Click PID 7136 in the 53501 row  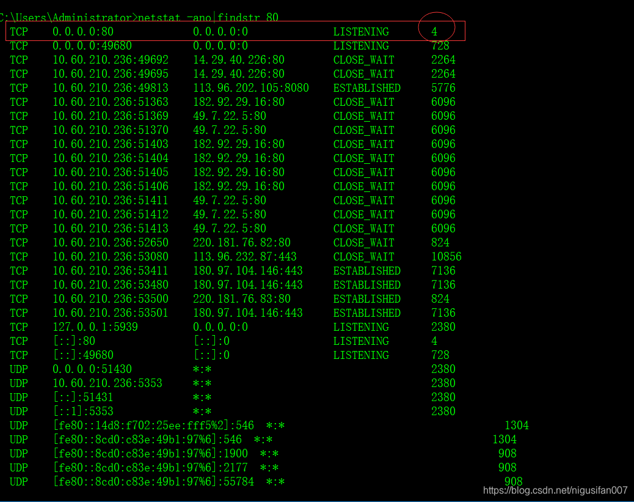pos(443,313)
